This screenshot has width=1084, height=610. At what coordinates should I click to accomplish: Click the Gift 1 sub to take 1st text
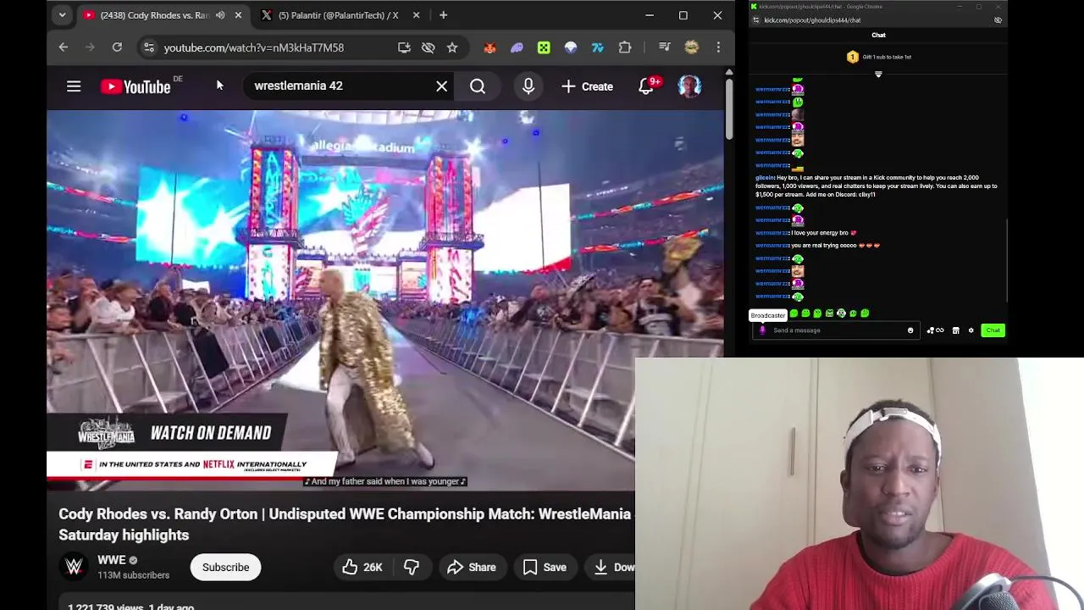pyautogui.click(x=887, y=57)
